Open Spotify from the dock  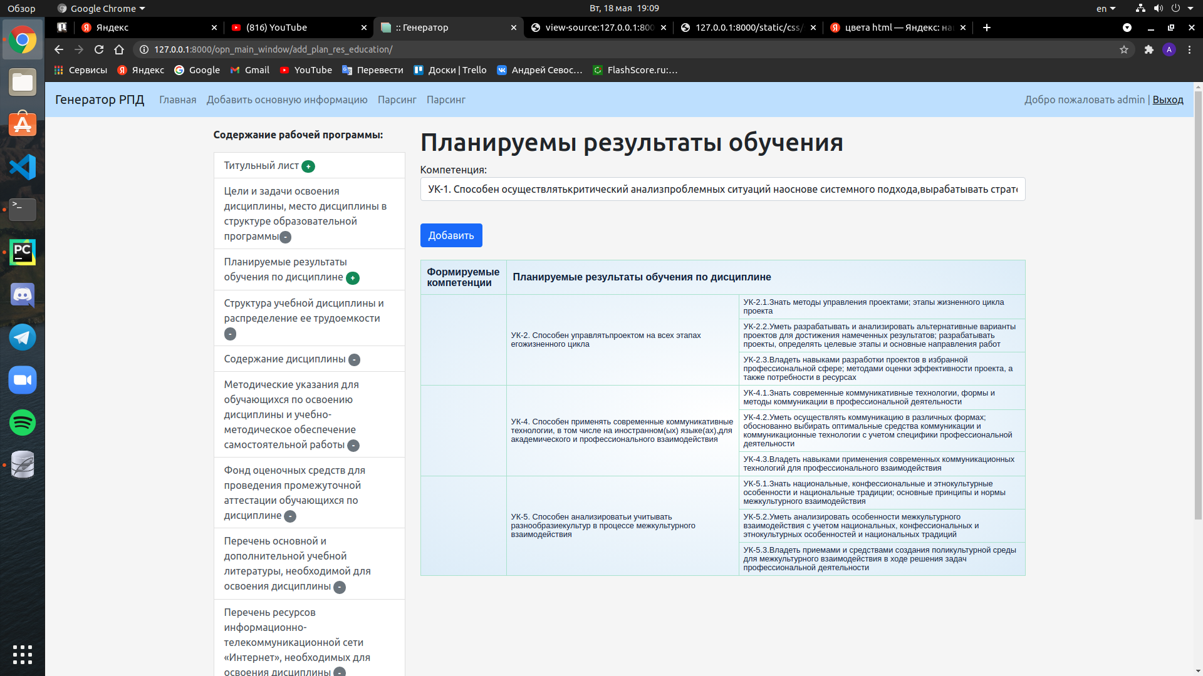pyautogui.click(x=23, y=422)
